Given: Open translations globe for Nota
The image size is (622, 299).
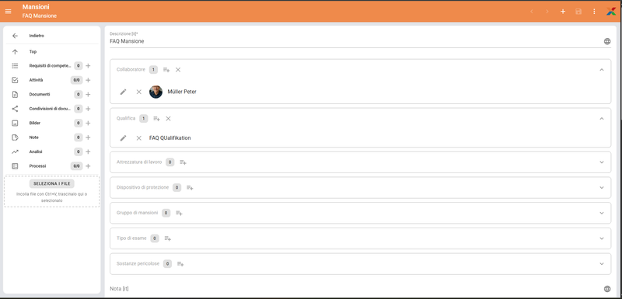Looking at the screenshot, I should point(607,289).
